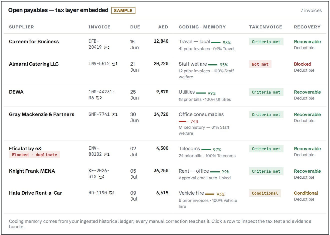Click Criteria met badge in Careem row
The height and width of the screenshot is (235, 330).
pyautogui.click(x=266, y=42)
